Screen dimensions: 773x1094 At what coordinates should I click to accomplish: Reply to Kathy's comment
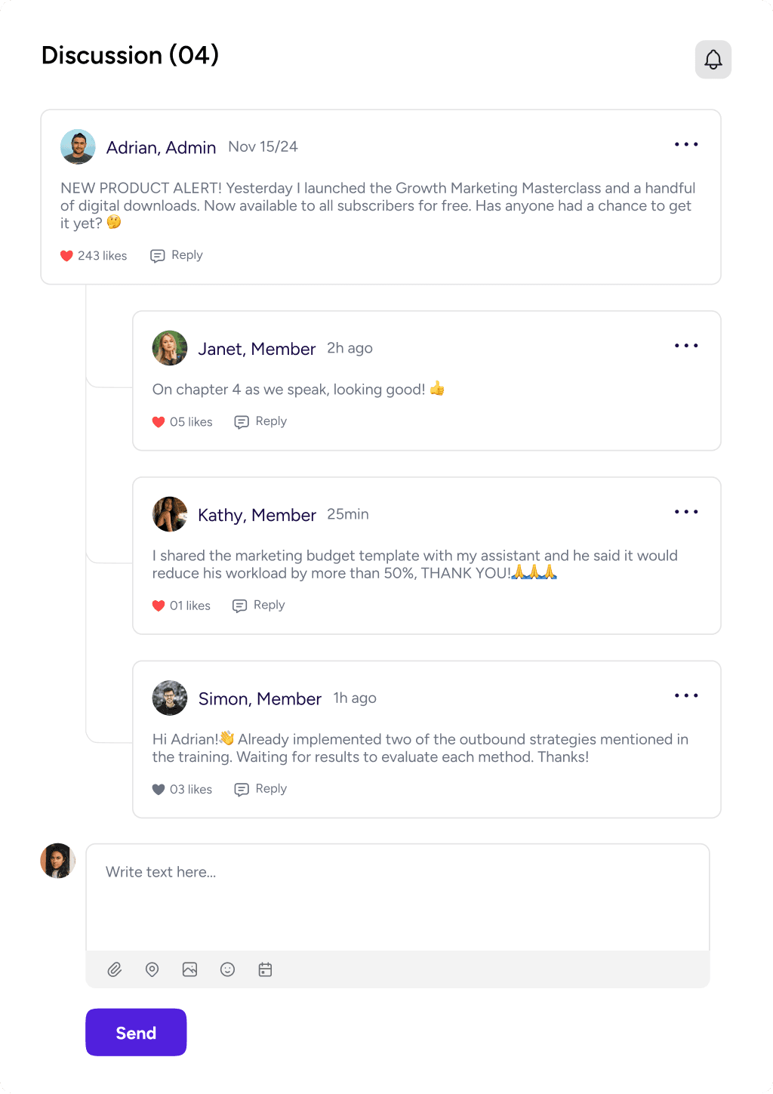(259, 606)
